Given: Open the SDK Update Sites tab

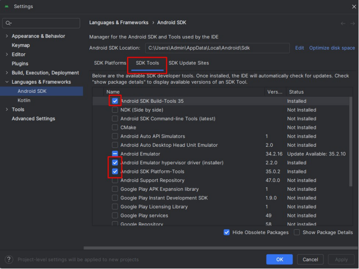Looking at the screenshot, I should coord(188,63).
